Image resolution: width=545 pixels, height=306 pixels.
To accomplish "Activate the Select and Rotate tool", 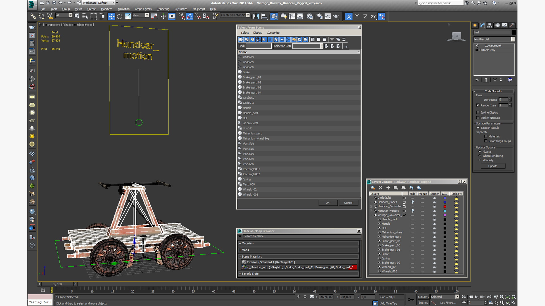I will [x=120, y=16].
